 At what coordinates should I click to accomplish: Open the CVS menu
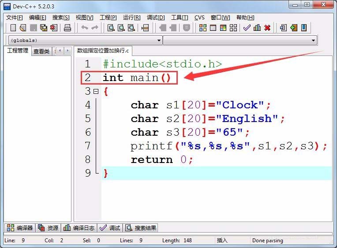pos(199,17)
